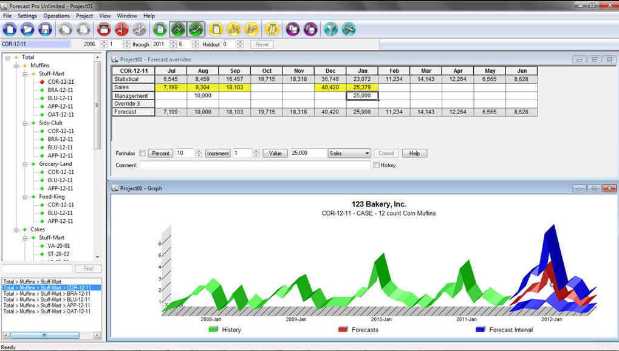The height and width of the screenshot is (351, 619).
Task: Click the red clapperboard script icon
Action: click(104, 29)
